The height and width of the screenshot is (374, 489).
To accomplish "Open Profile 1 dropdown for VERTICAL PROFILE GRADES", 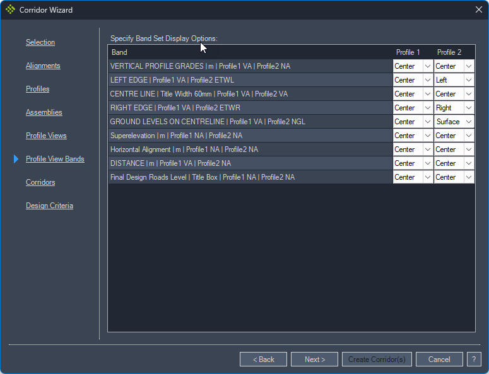I will (413, 66).
